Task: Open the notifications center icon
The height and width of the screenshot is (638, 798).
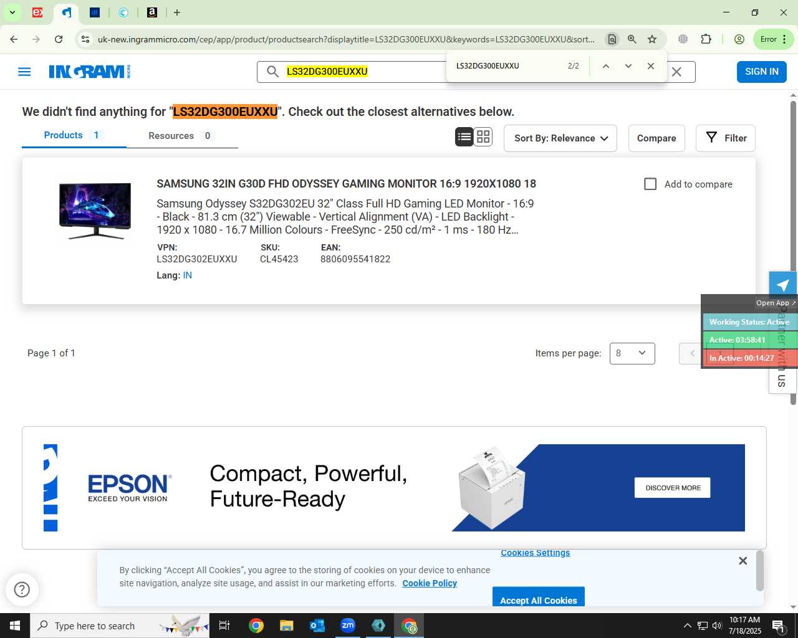Action: click(778, 626)
